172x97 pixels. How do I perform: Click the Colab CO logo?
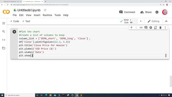point(6,12)
